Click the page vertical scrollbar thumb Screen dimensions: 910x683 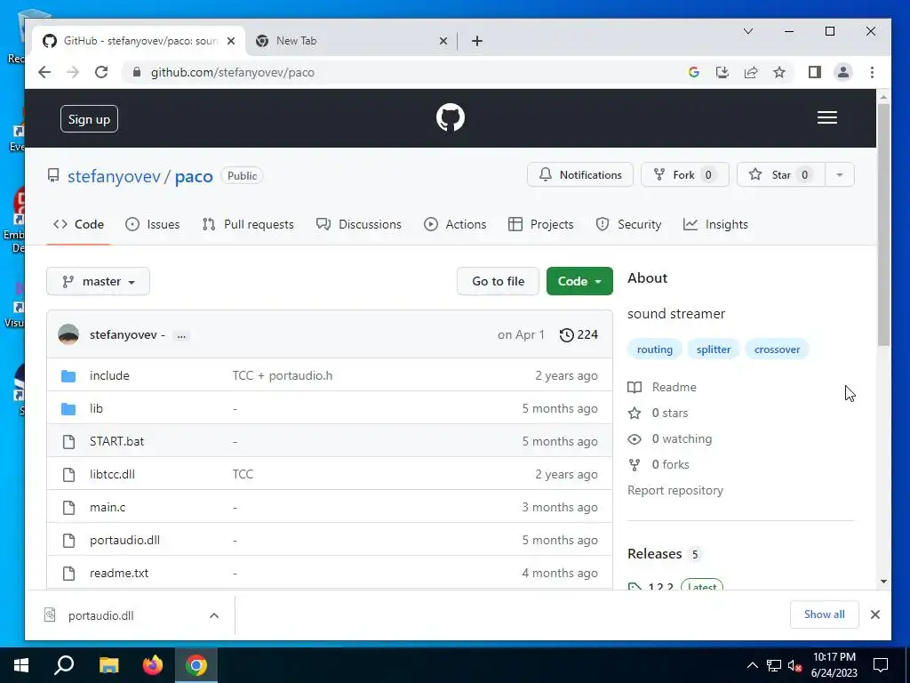pos(883,225)
